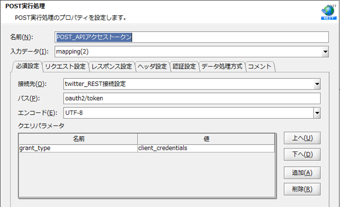This screenshot has height=207, width=340.
Task: Switch to the データ処理方式 tab
Action: (x=222, y=67)
